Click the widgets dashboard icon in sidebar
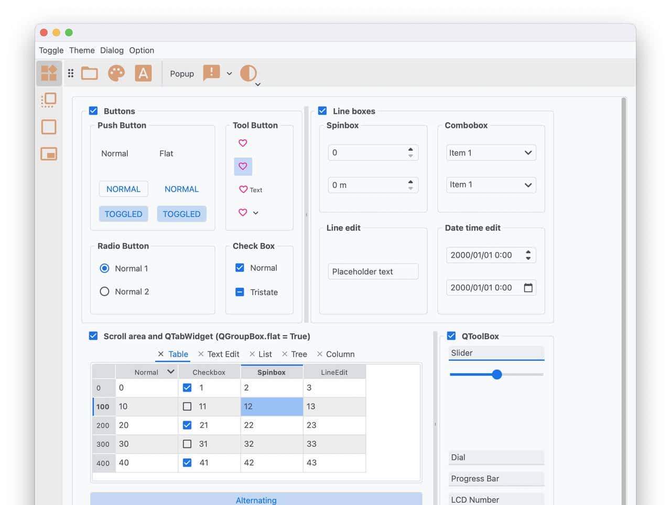The image size is (671, 505). point(49,73)
